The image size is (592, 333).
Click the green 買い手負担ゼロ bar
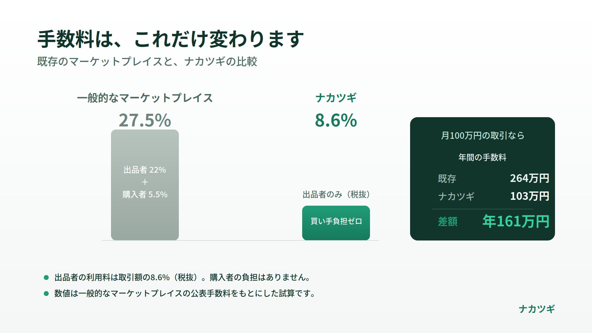(336, 223)
